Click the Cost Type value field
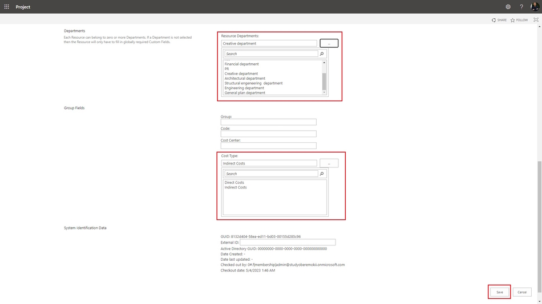Image resolution: width=542 pixels, height=304 pixels. coord(269,163)
